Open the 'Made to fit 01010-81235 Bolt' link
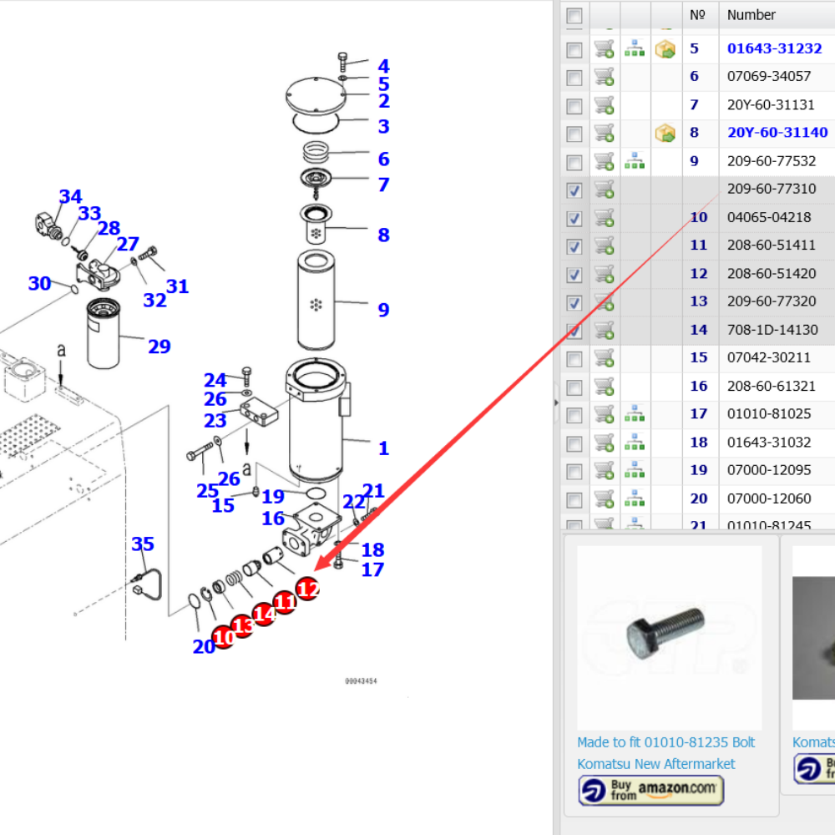The height and width of the screenshot is (835, 835). (x=665, y=742)
